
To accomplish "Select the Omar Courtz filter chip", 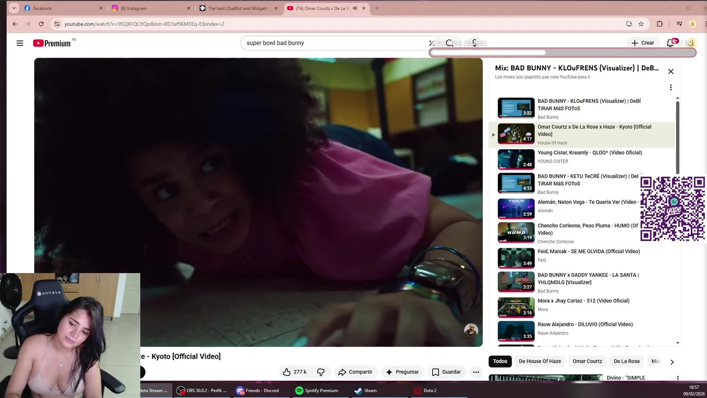I will tap(587, 362).
